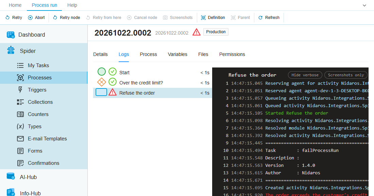Click the Types (x) icon

click(x=20, y=126)
